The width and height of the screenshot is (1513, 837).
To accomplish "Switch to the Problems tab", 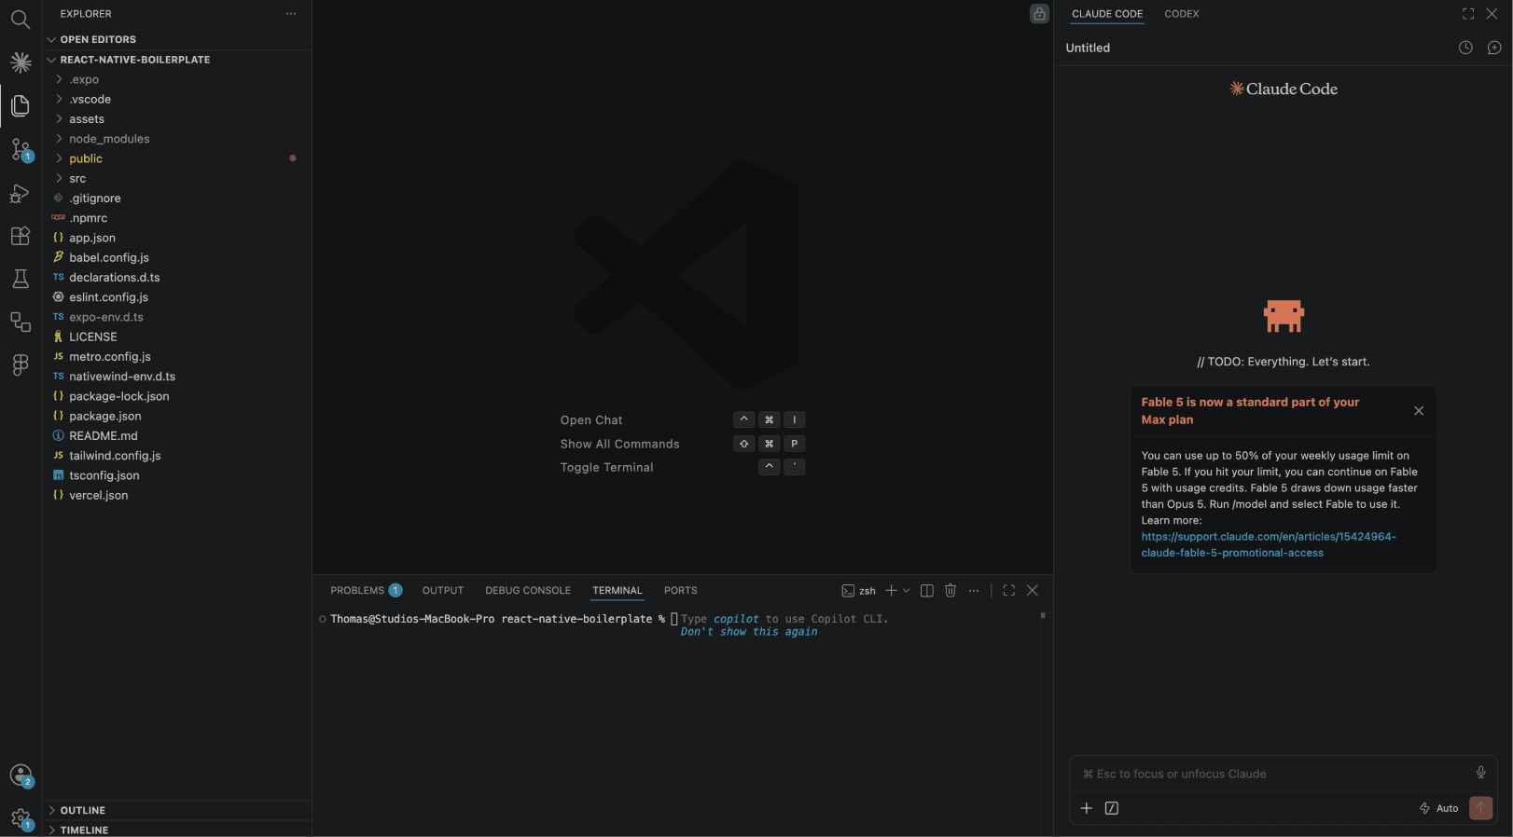I will [x=366, y=591].
